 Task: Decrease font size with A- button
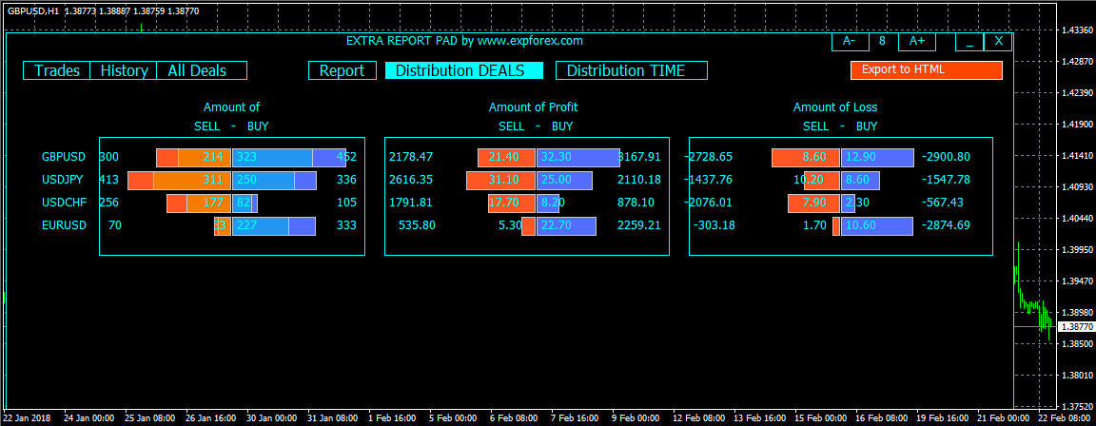tap(850, 41)
